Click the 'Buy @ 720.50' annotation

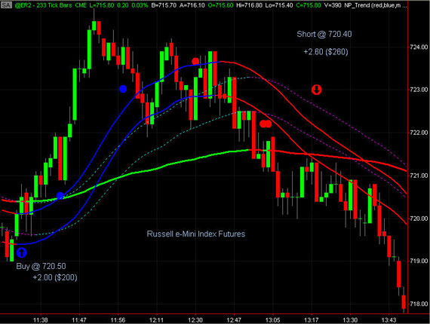tap(41, 266)
